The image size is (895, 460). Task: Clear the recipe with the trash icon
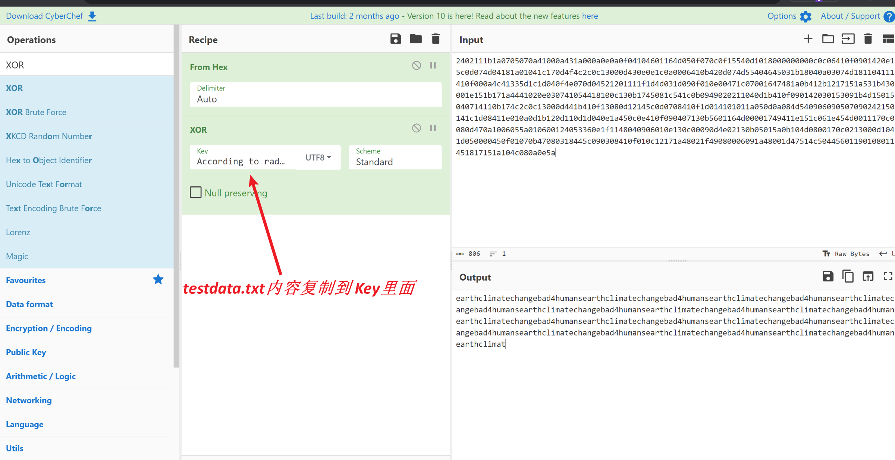click(436, 39)
